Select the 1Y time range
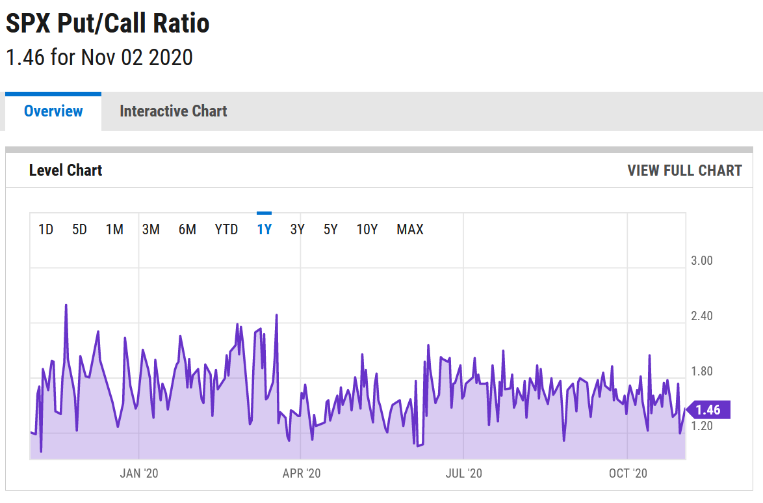This screenshot has height=503, width=763. click(265, 229)
